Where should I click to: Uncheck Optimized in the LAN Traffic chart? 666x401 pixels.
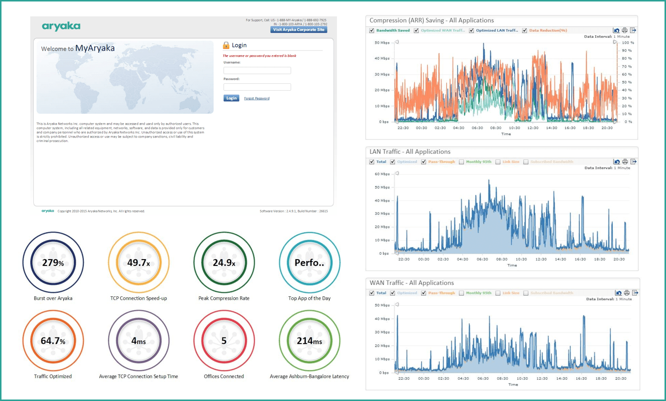pos(393,162)
